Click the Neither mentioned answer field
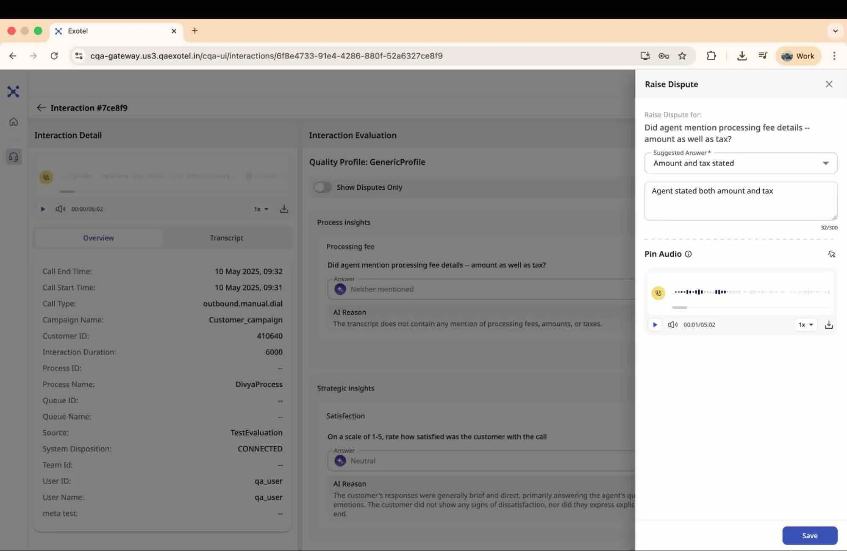 click(481, 289)
